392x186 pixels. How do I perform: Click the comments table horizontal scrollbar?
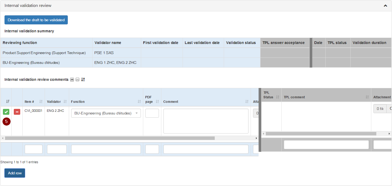109,138
